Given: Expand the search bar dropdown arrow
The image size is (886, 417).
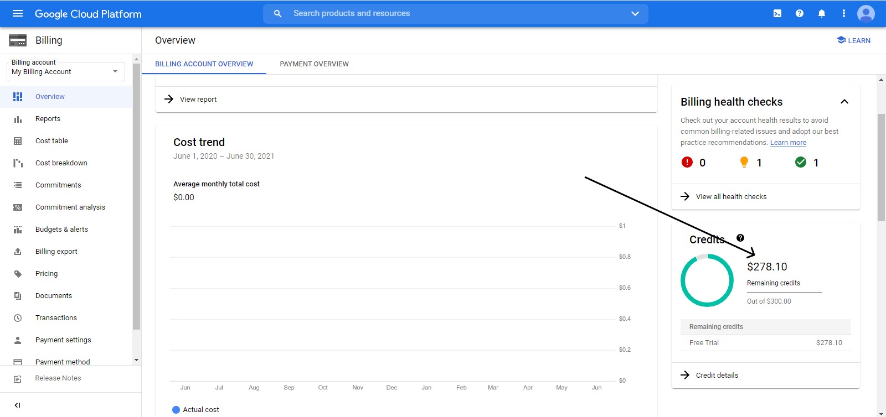Looking at the screenshot, I should 635,13.
